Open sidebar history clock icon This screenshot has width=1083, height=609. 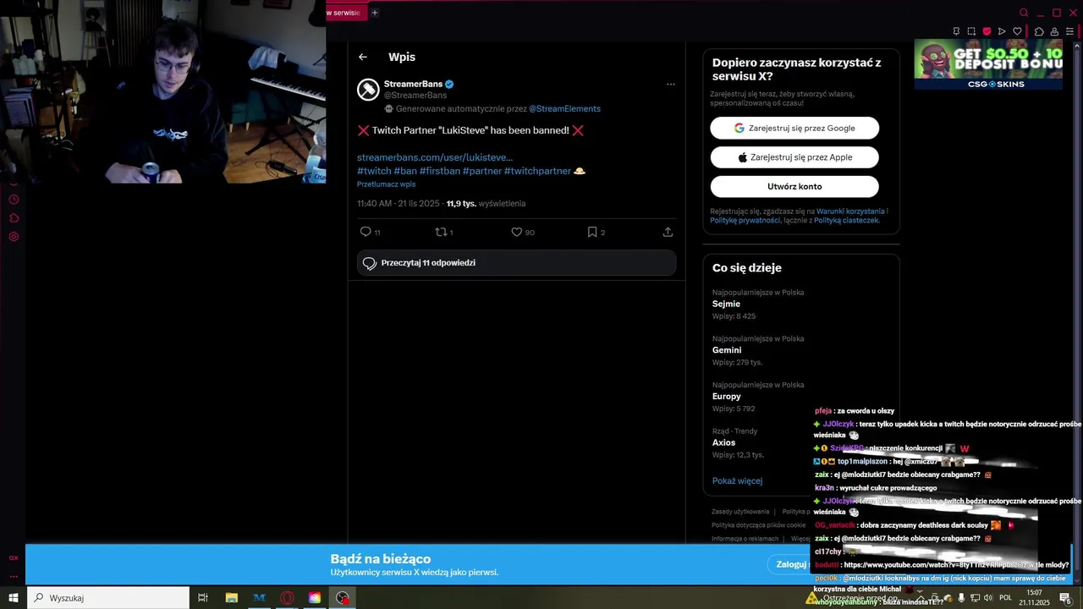point(14,200)
